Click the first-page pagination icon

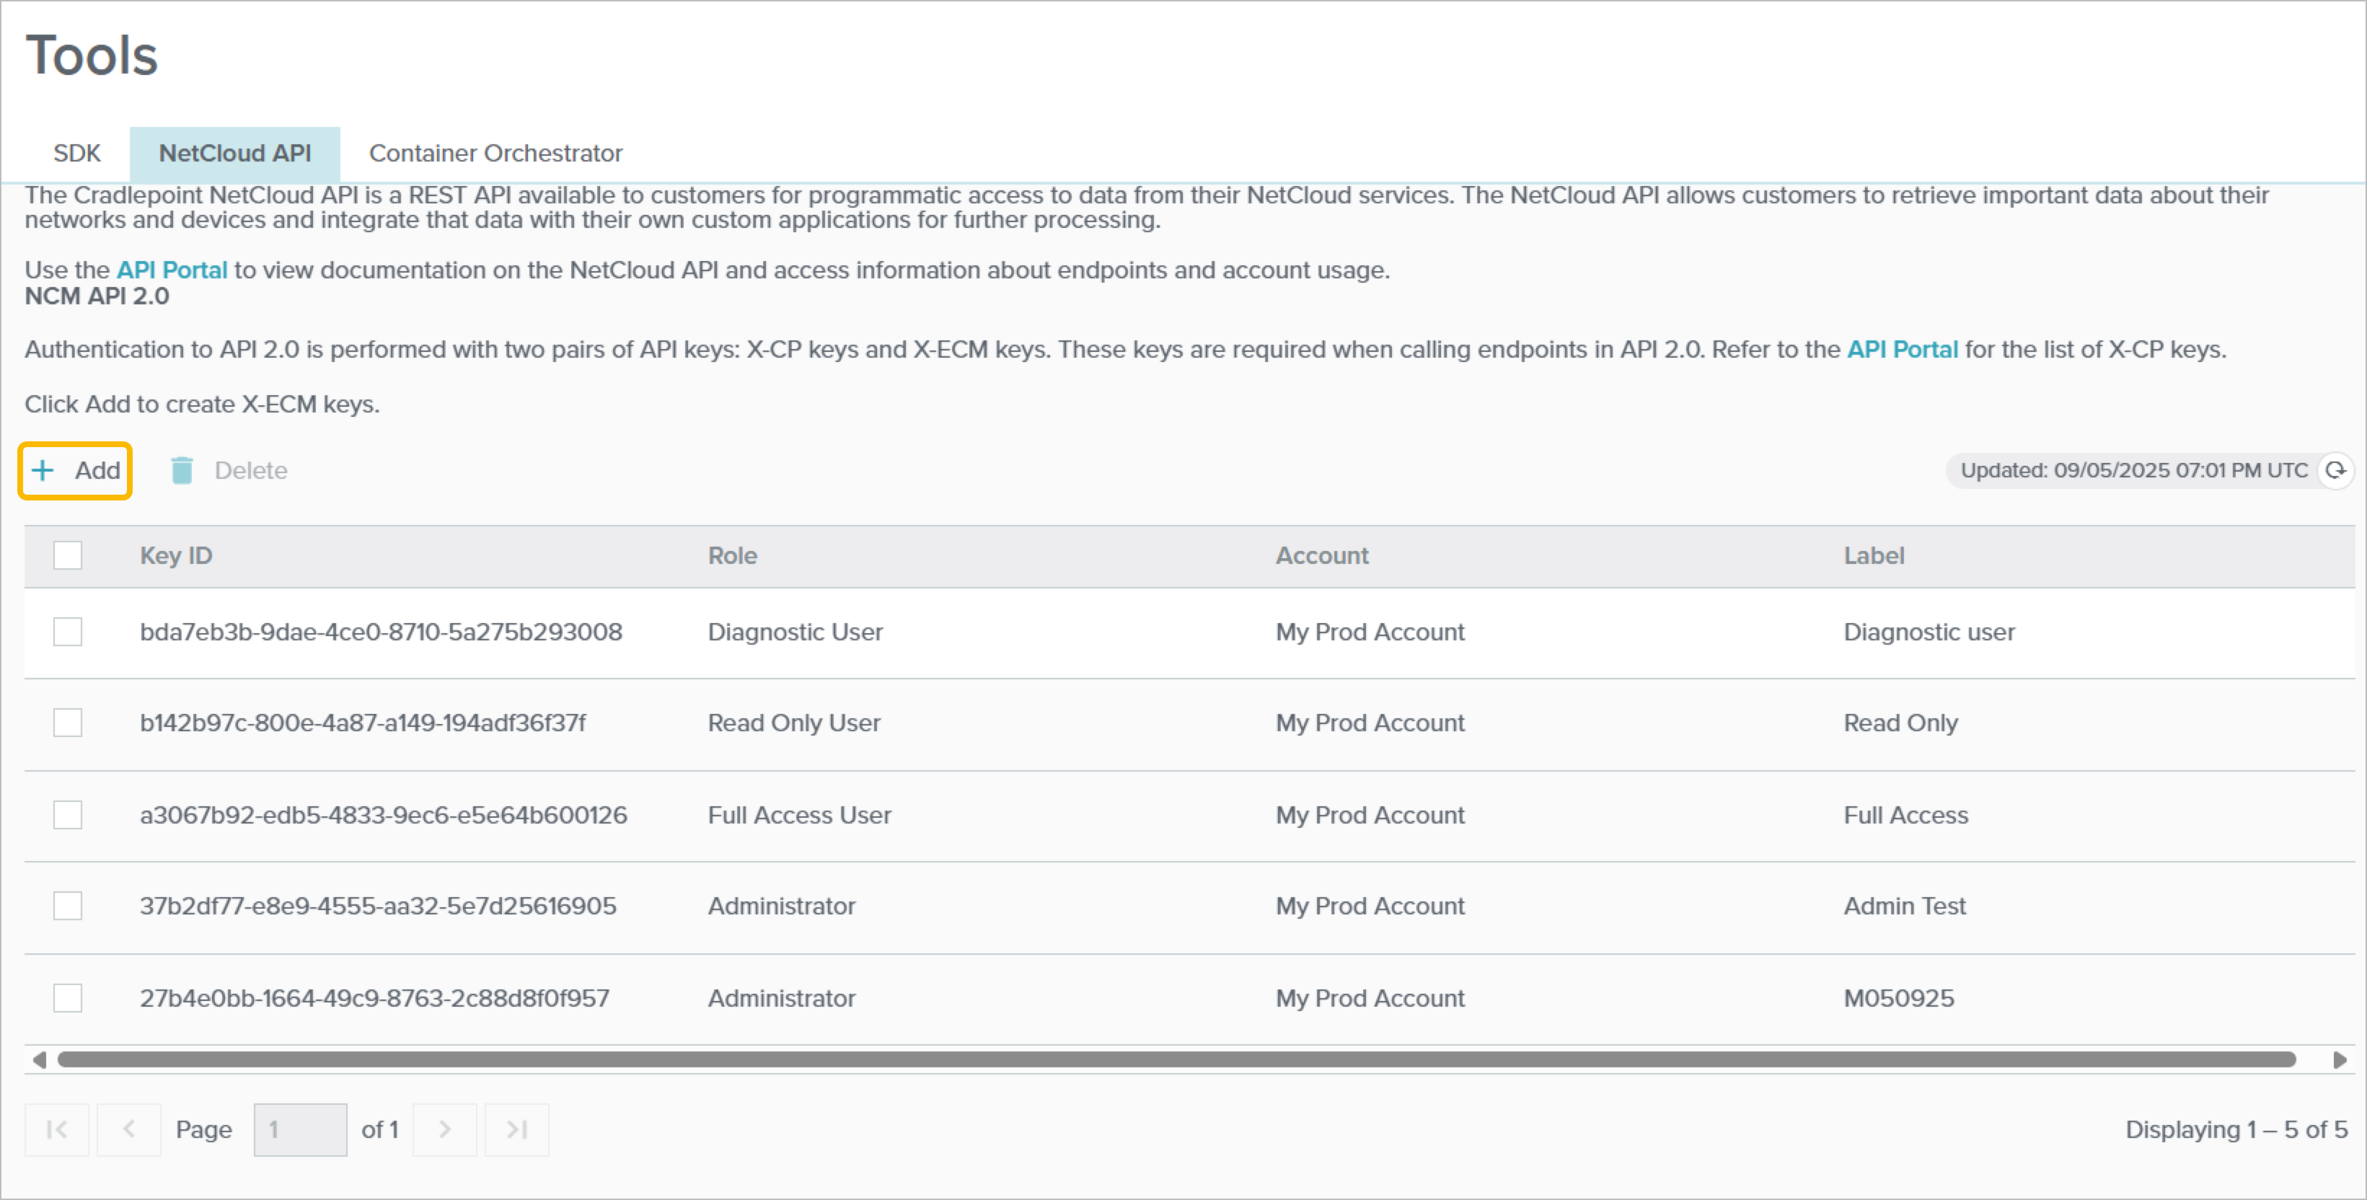56,1129
